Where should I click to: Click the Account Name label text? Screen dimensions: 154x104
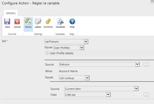[68, 71]
